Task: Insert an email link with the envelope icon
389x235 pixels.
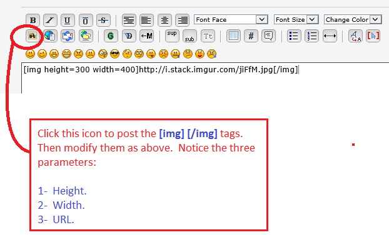Action: tap(68, 36)
